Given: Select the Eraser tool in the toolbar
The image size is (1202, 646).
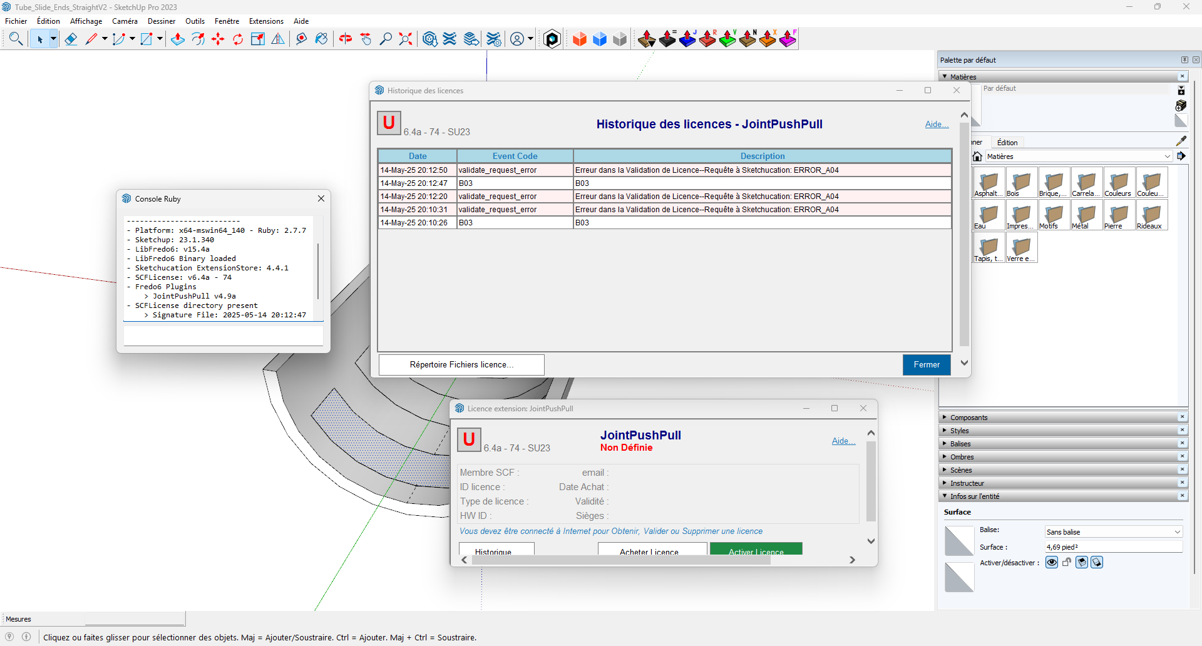Looking at the screenshot, I should pos(71,39).
